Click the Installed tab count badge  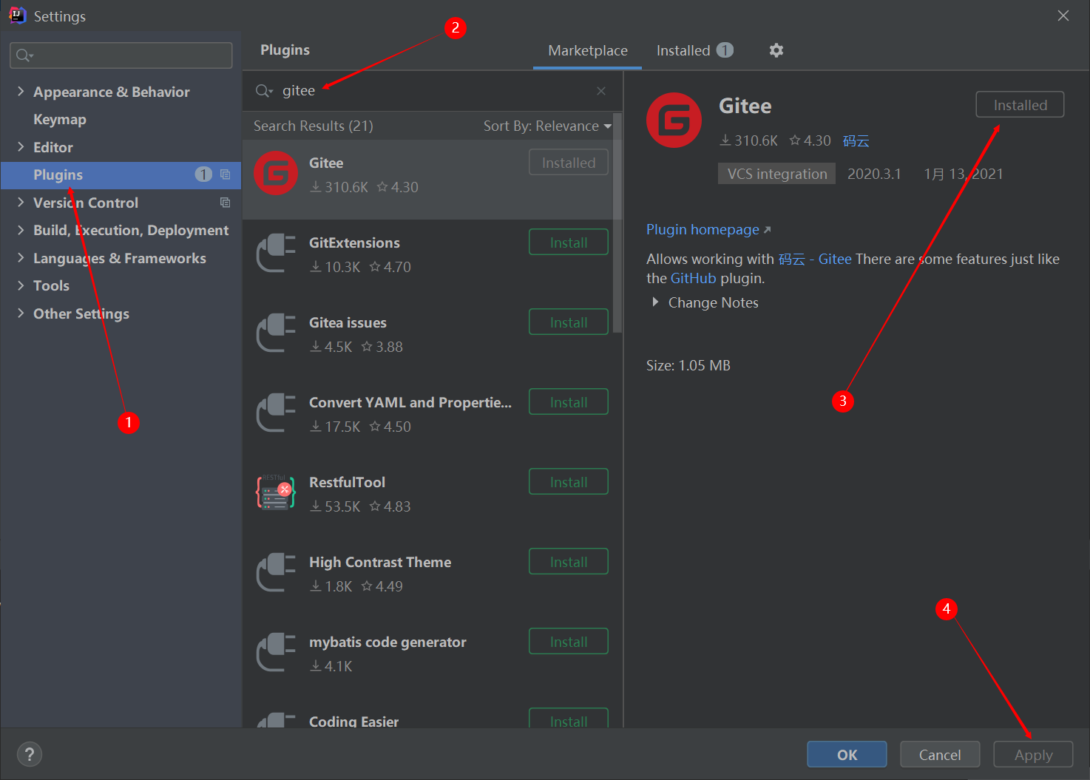725,50
